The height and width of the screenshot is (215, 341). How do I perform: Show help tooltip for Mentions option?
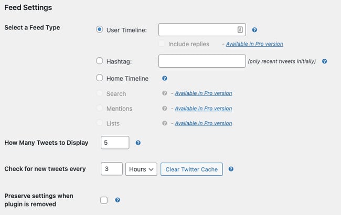click(165, 109)
